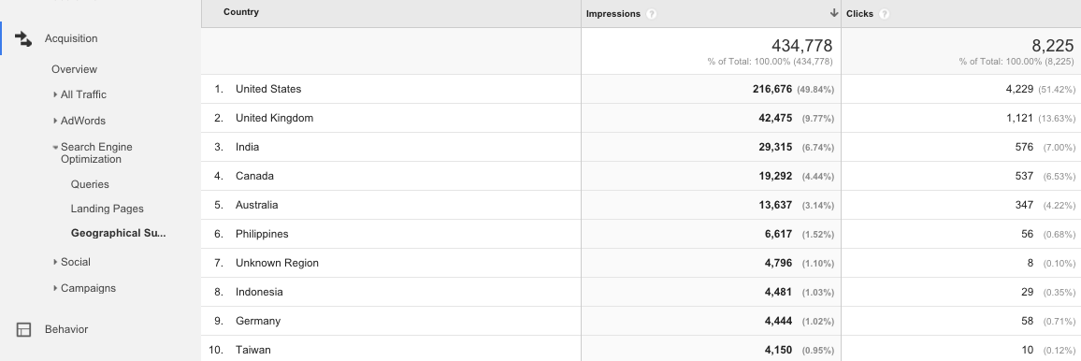The image size is (1081, 361).
Task: Sort by the Country column header
Action: pyautogui.click(x=241, y=12)
